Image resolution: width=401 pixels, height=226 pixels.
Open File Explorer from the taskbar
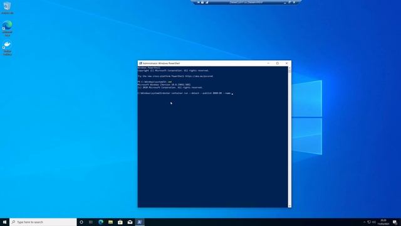[x=110, y=222]
